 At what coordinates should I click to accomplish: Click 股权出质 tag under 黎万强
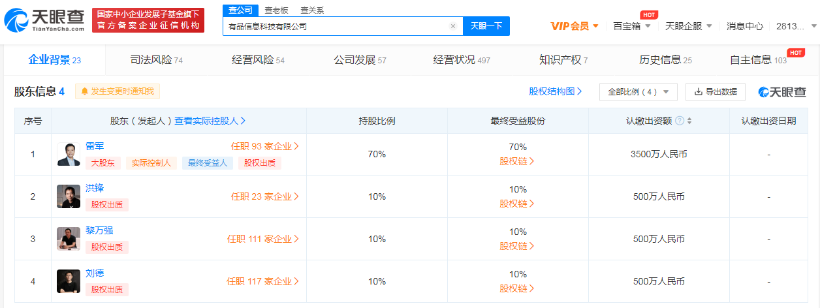107,247
